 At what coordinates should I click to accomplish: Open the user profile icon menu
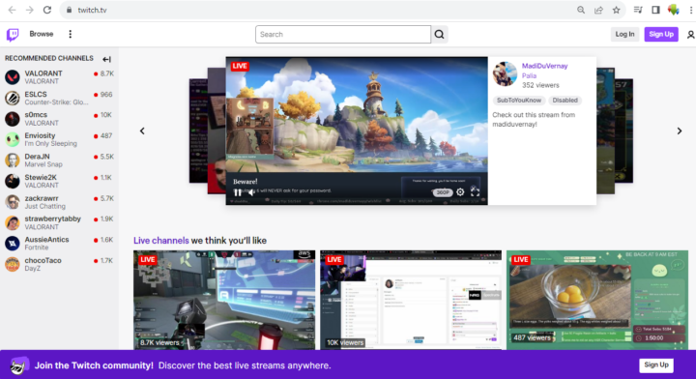pyautogui.click(x=690, y=35)
